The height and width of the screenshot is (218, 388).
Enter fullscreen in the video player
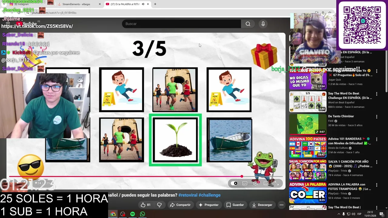pos(277,183)
